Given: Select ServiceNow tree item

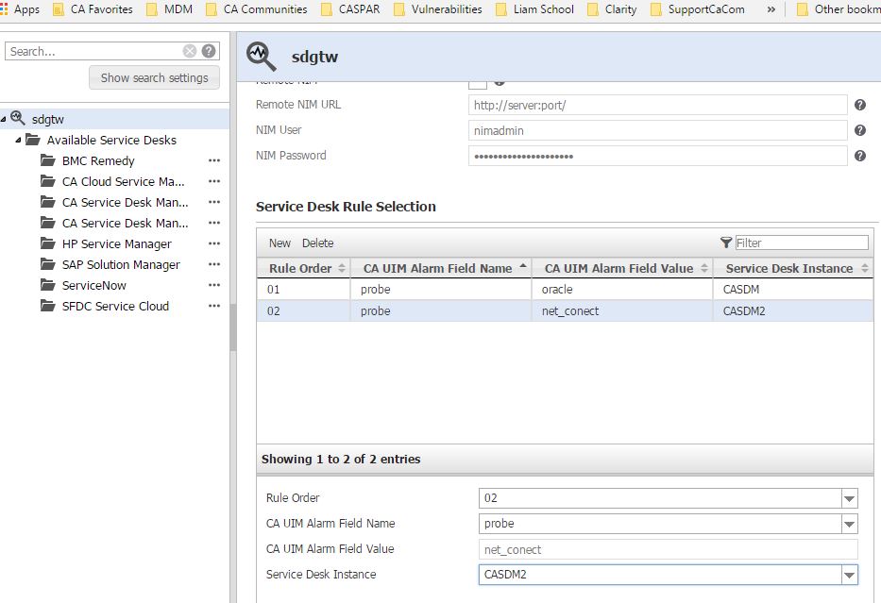Looking at the screenshot, I should pyautogui.click(x=93, y=285).
